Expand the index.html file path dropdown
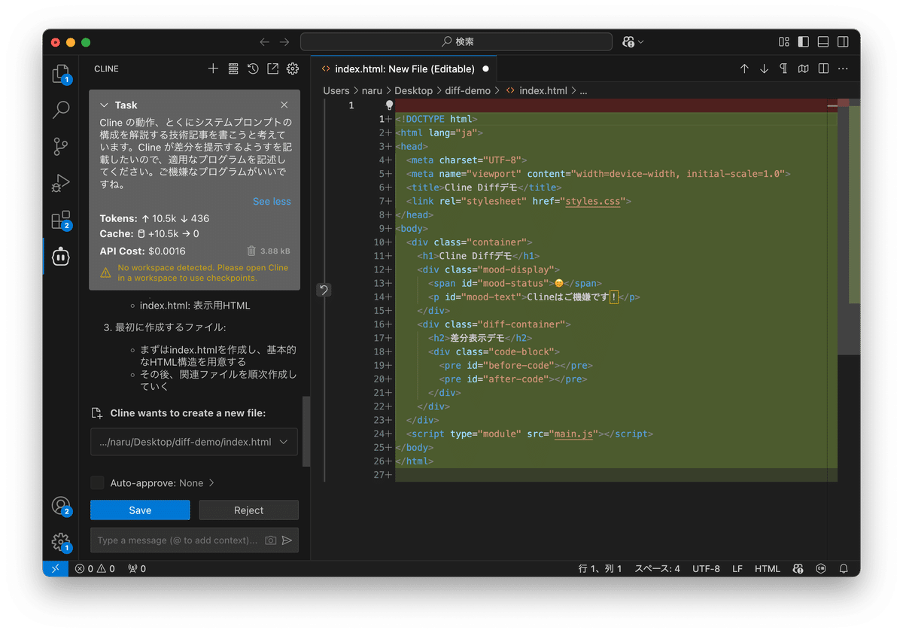The height and width of the screenshot is (633, 903). coord(284,442)
